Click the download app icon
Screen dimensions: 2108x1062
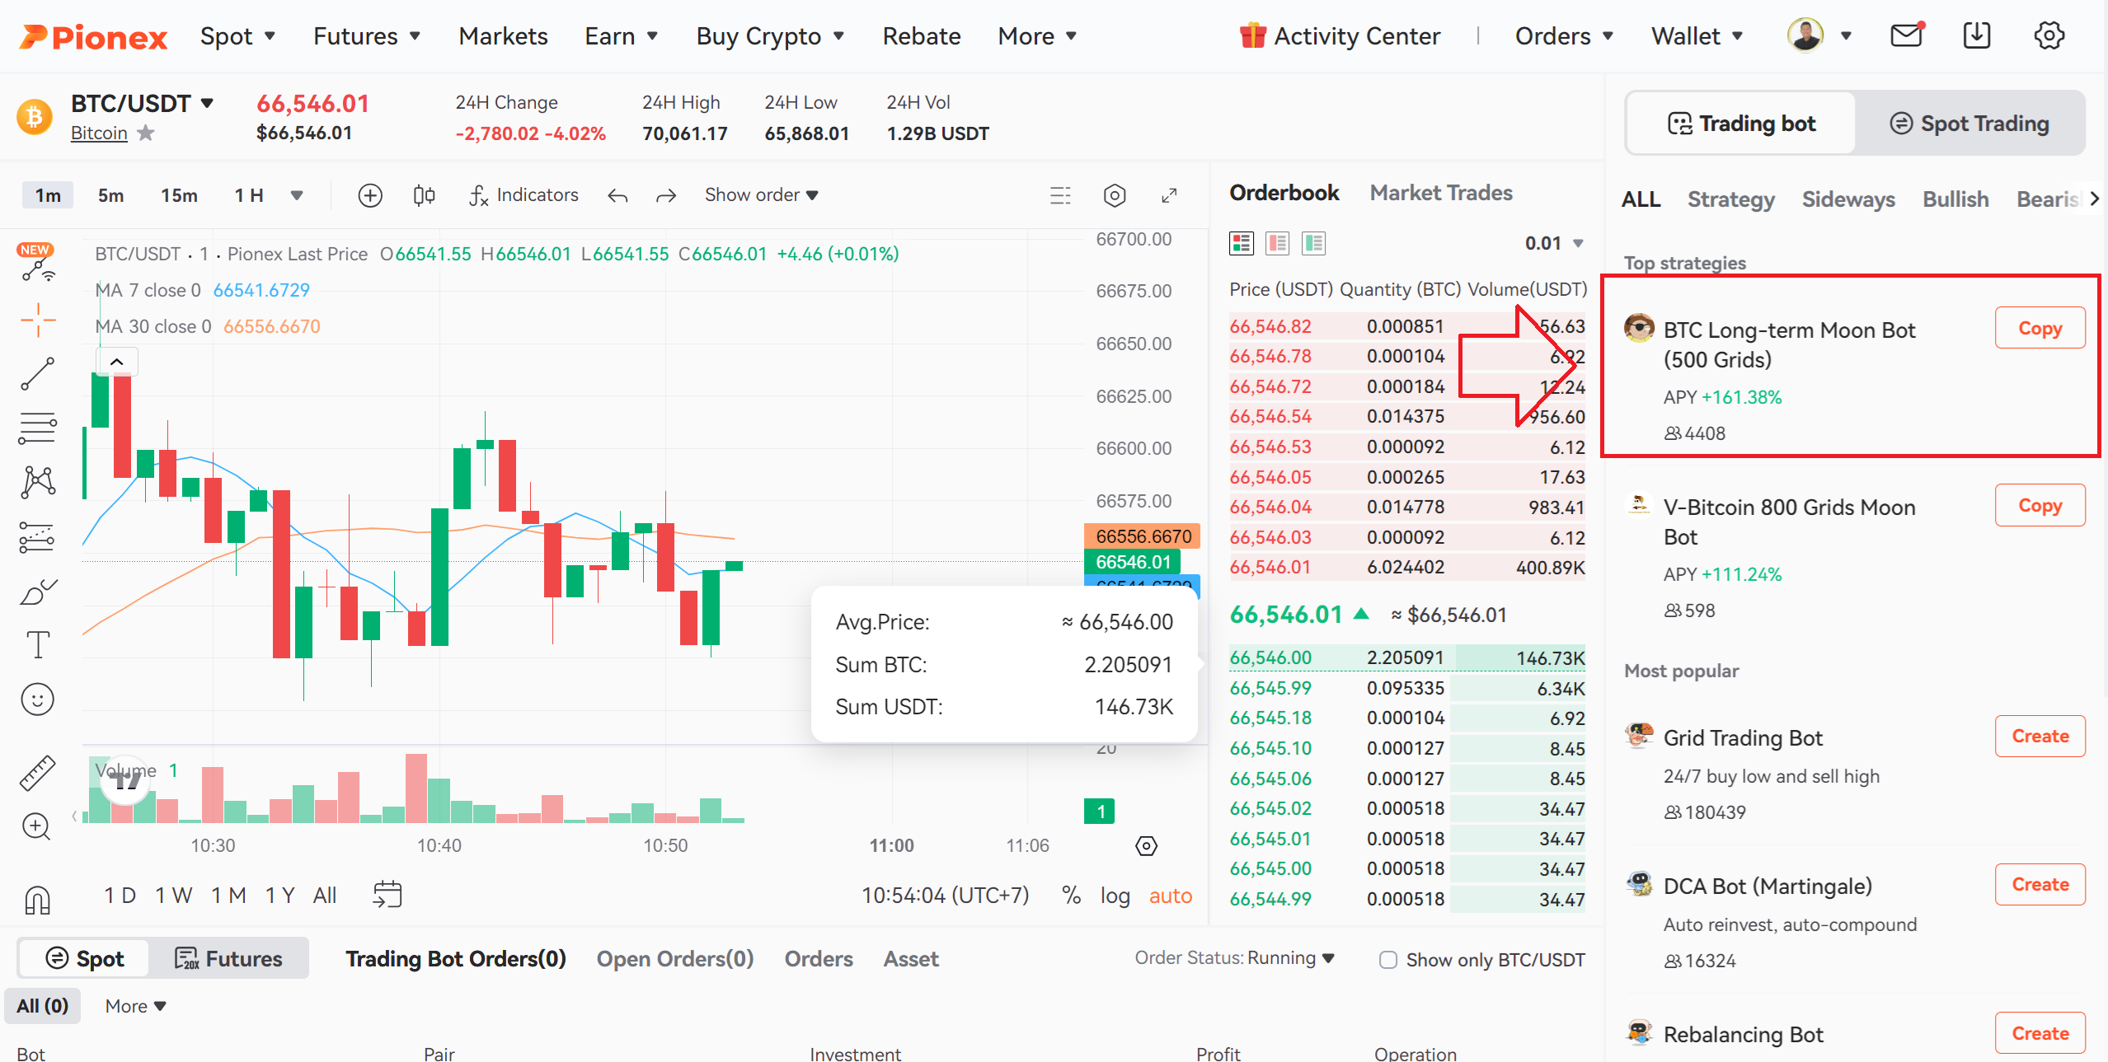(x=1977, y=35)
